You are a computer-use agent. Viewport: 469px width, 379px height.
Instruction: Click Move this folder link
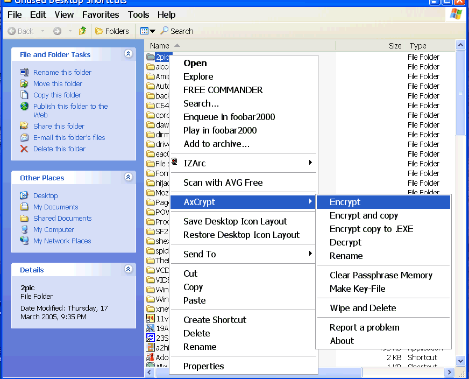click(x=58, y=83)
